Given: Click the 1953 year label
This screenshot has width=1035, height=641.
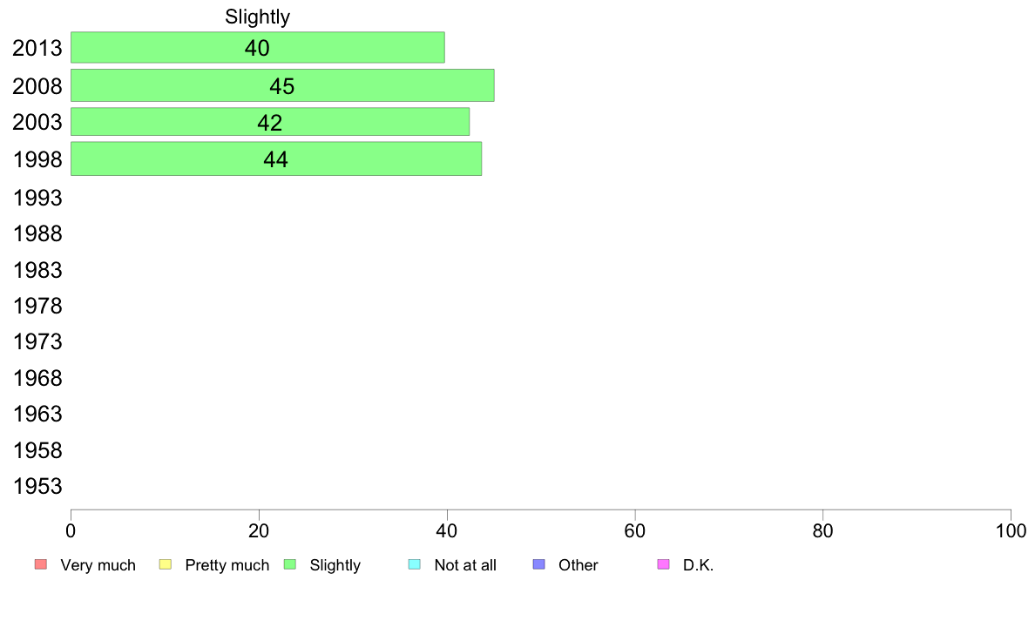Looking at the screenshot, I should point(37,486).
